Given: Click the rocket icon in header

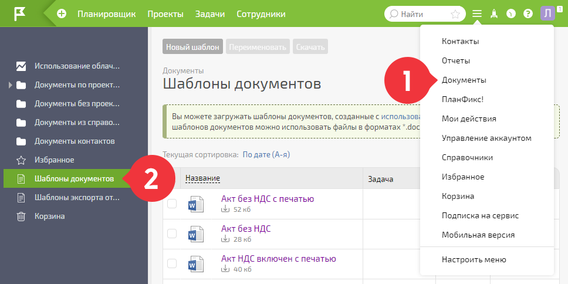Looking at the screenshot, I should tap(493, 14).
